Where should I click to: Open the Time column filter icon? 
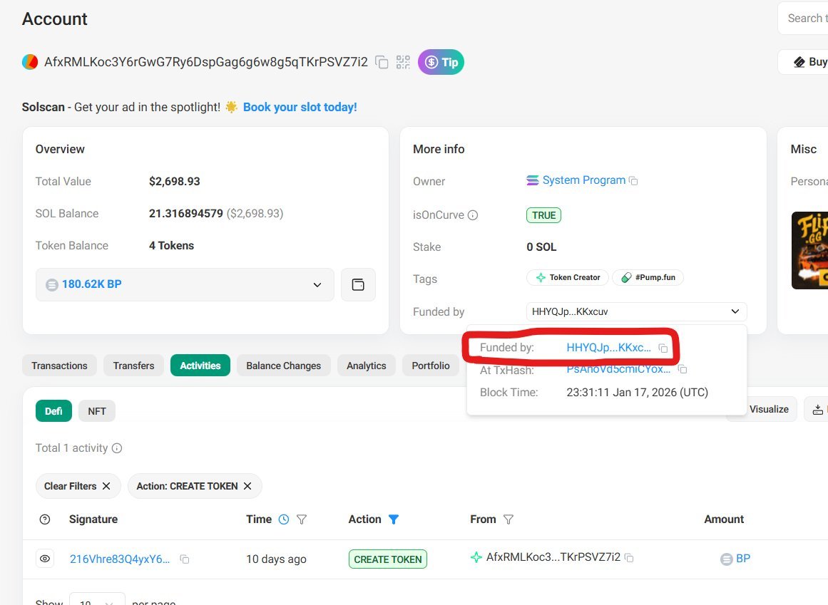coord(302,519)
